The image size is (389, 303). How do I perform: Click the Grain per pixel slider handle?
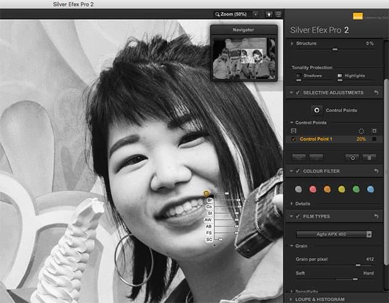pyautogui.click(x=358, y=265)
